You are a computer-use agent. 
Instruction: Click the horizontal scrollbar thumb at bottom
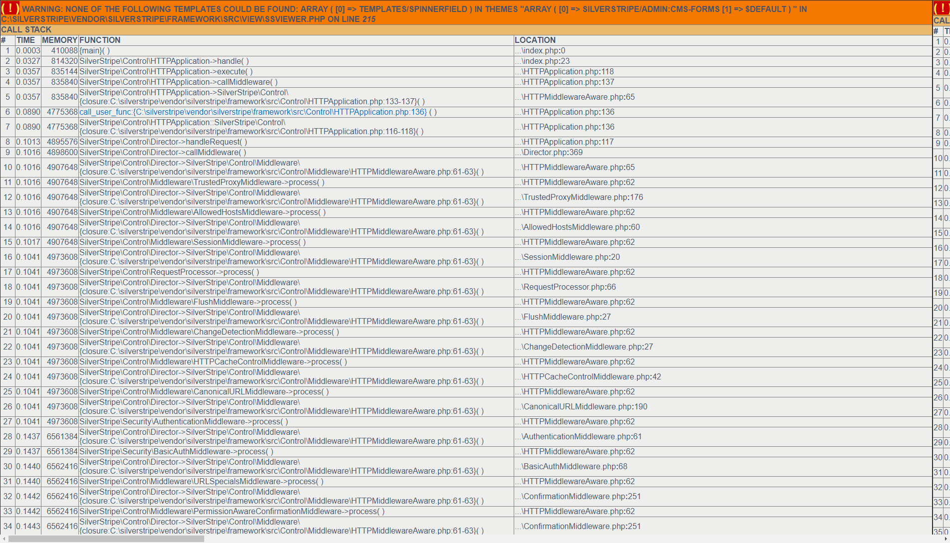[106, 539]
